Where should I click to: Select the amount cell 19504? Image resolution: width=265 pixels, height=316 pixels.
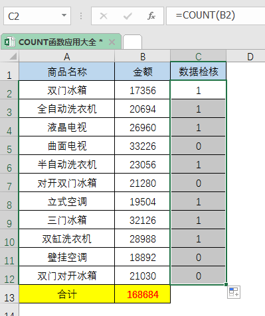[x=143, y=201]
